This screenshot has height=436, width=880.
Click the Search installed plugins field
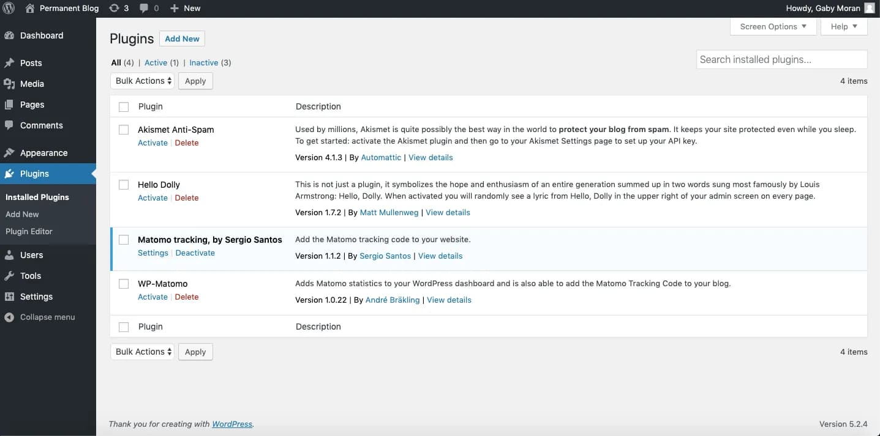click(x=781, y=59)
